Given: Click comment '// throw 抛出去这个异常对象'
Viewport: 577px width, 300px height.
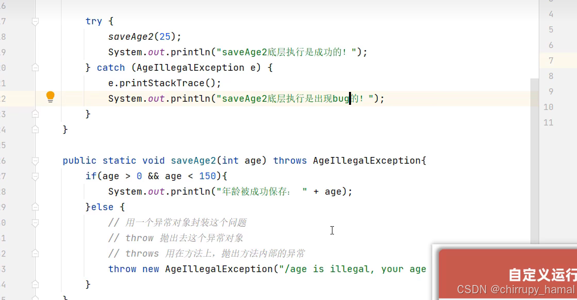Looking at the screenshot, I should (175, 238).
